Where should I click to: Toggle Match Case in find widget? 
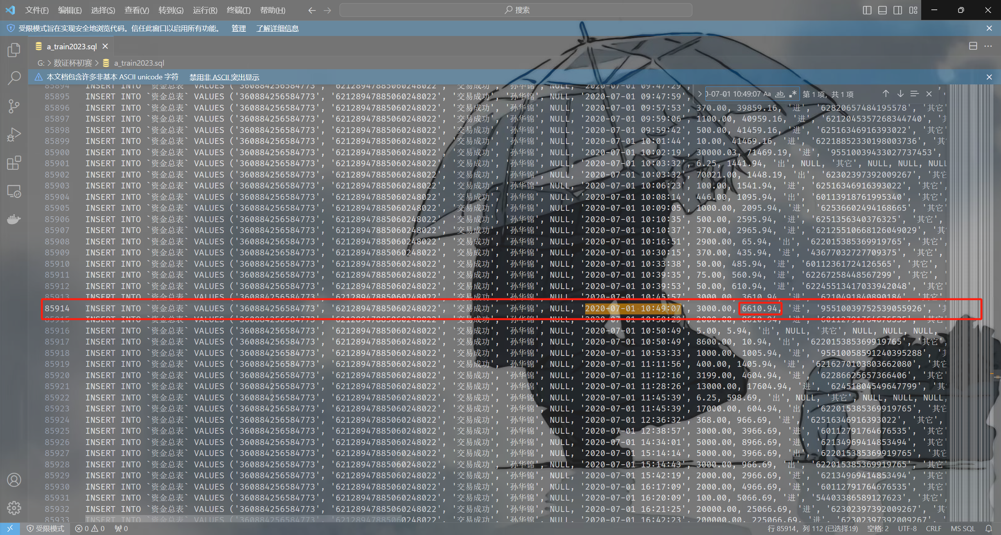[767, 94]
